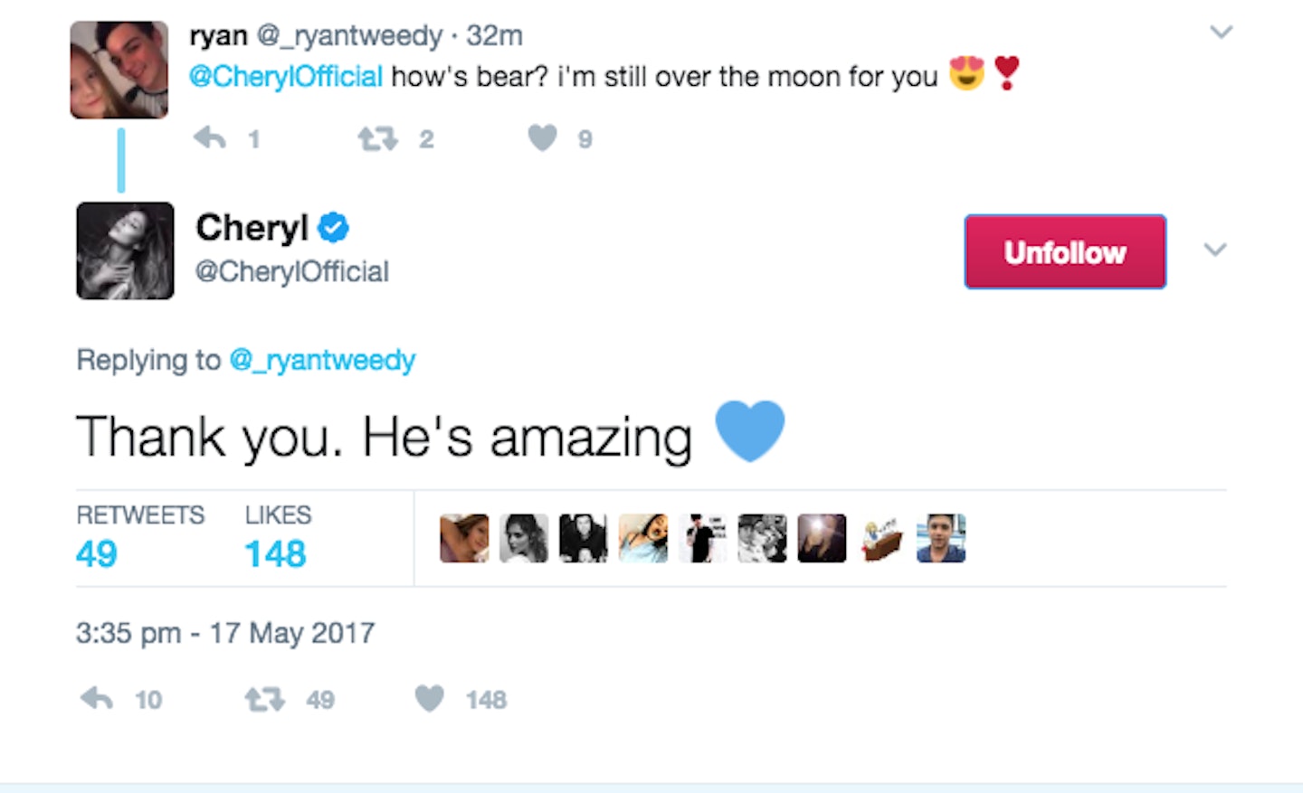Reply to Cheryl's 'He's amazing' tweet
The image size is (1303, 793).
(x=97, y=699)
